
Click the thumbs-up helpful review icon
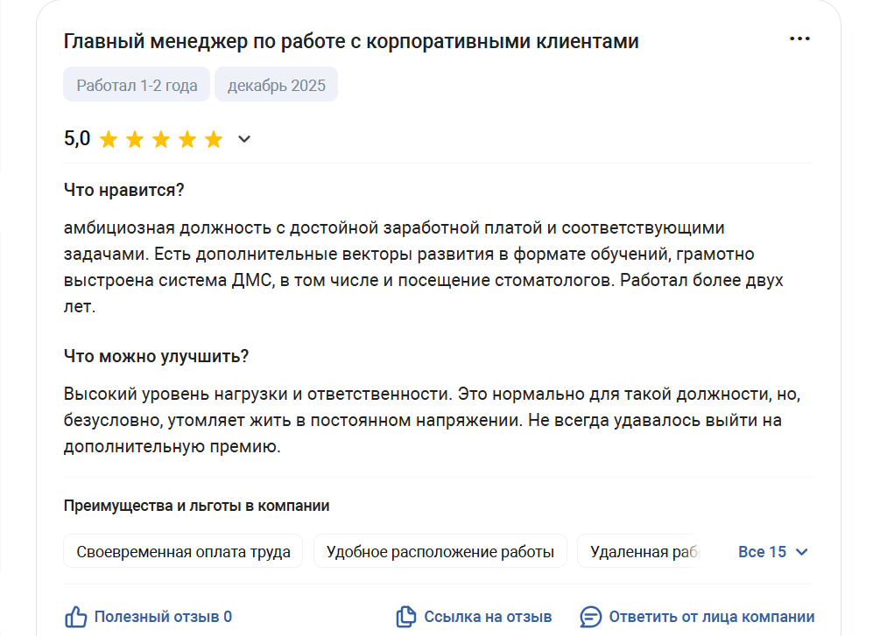pyautogui.click(x=76, y=617)
